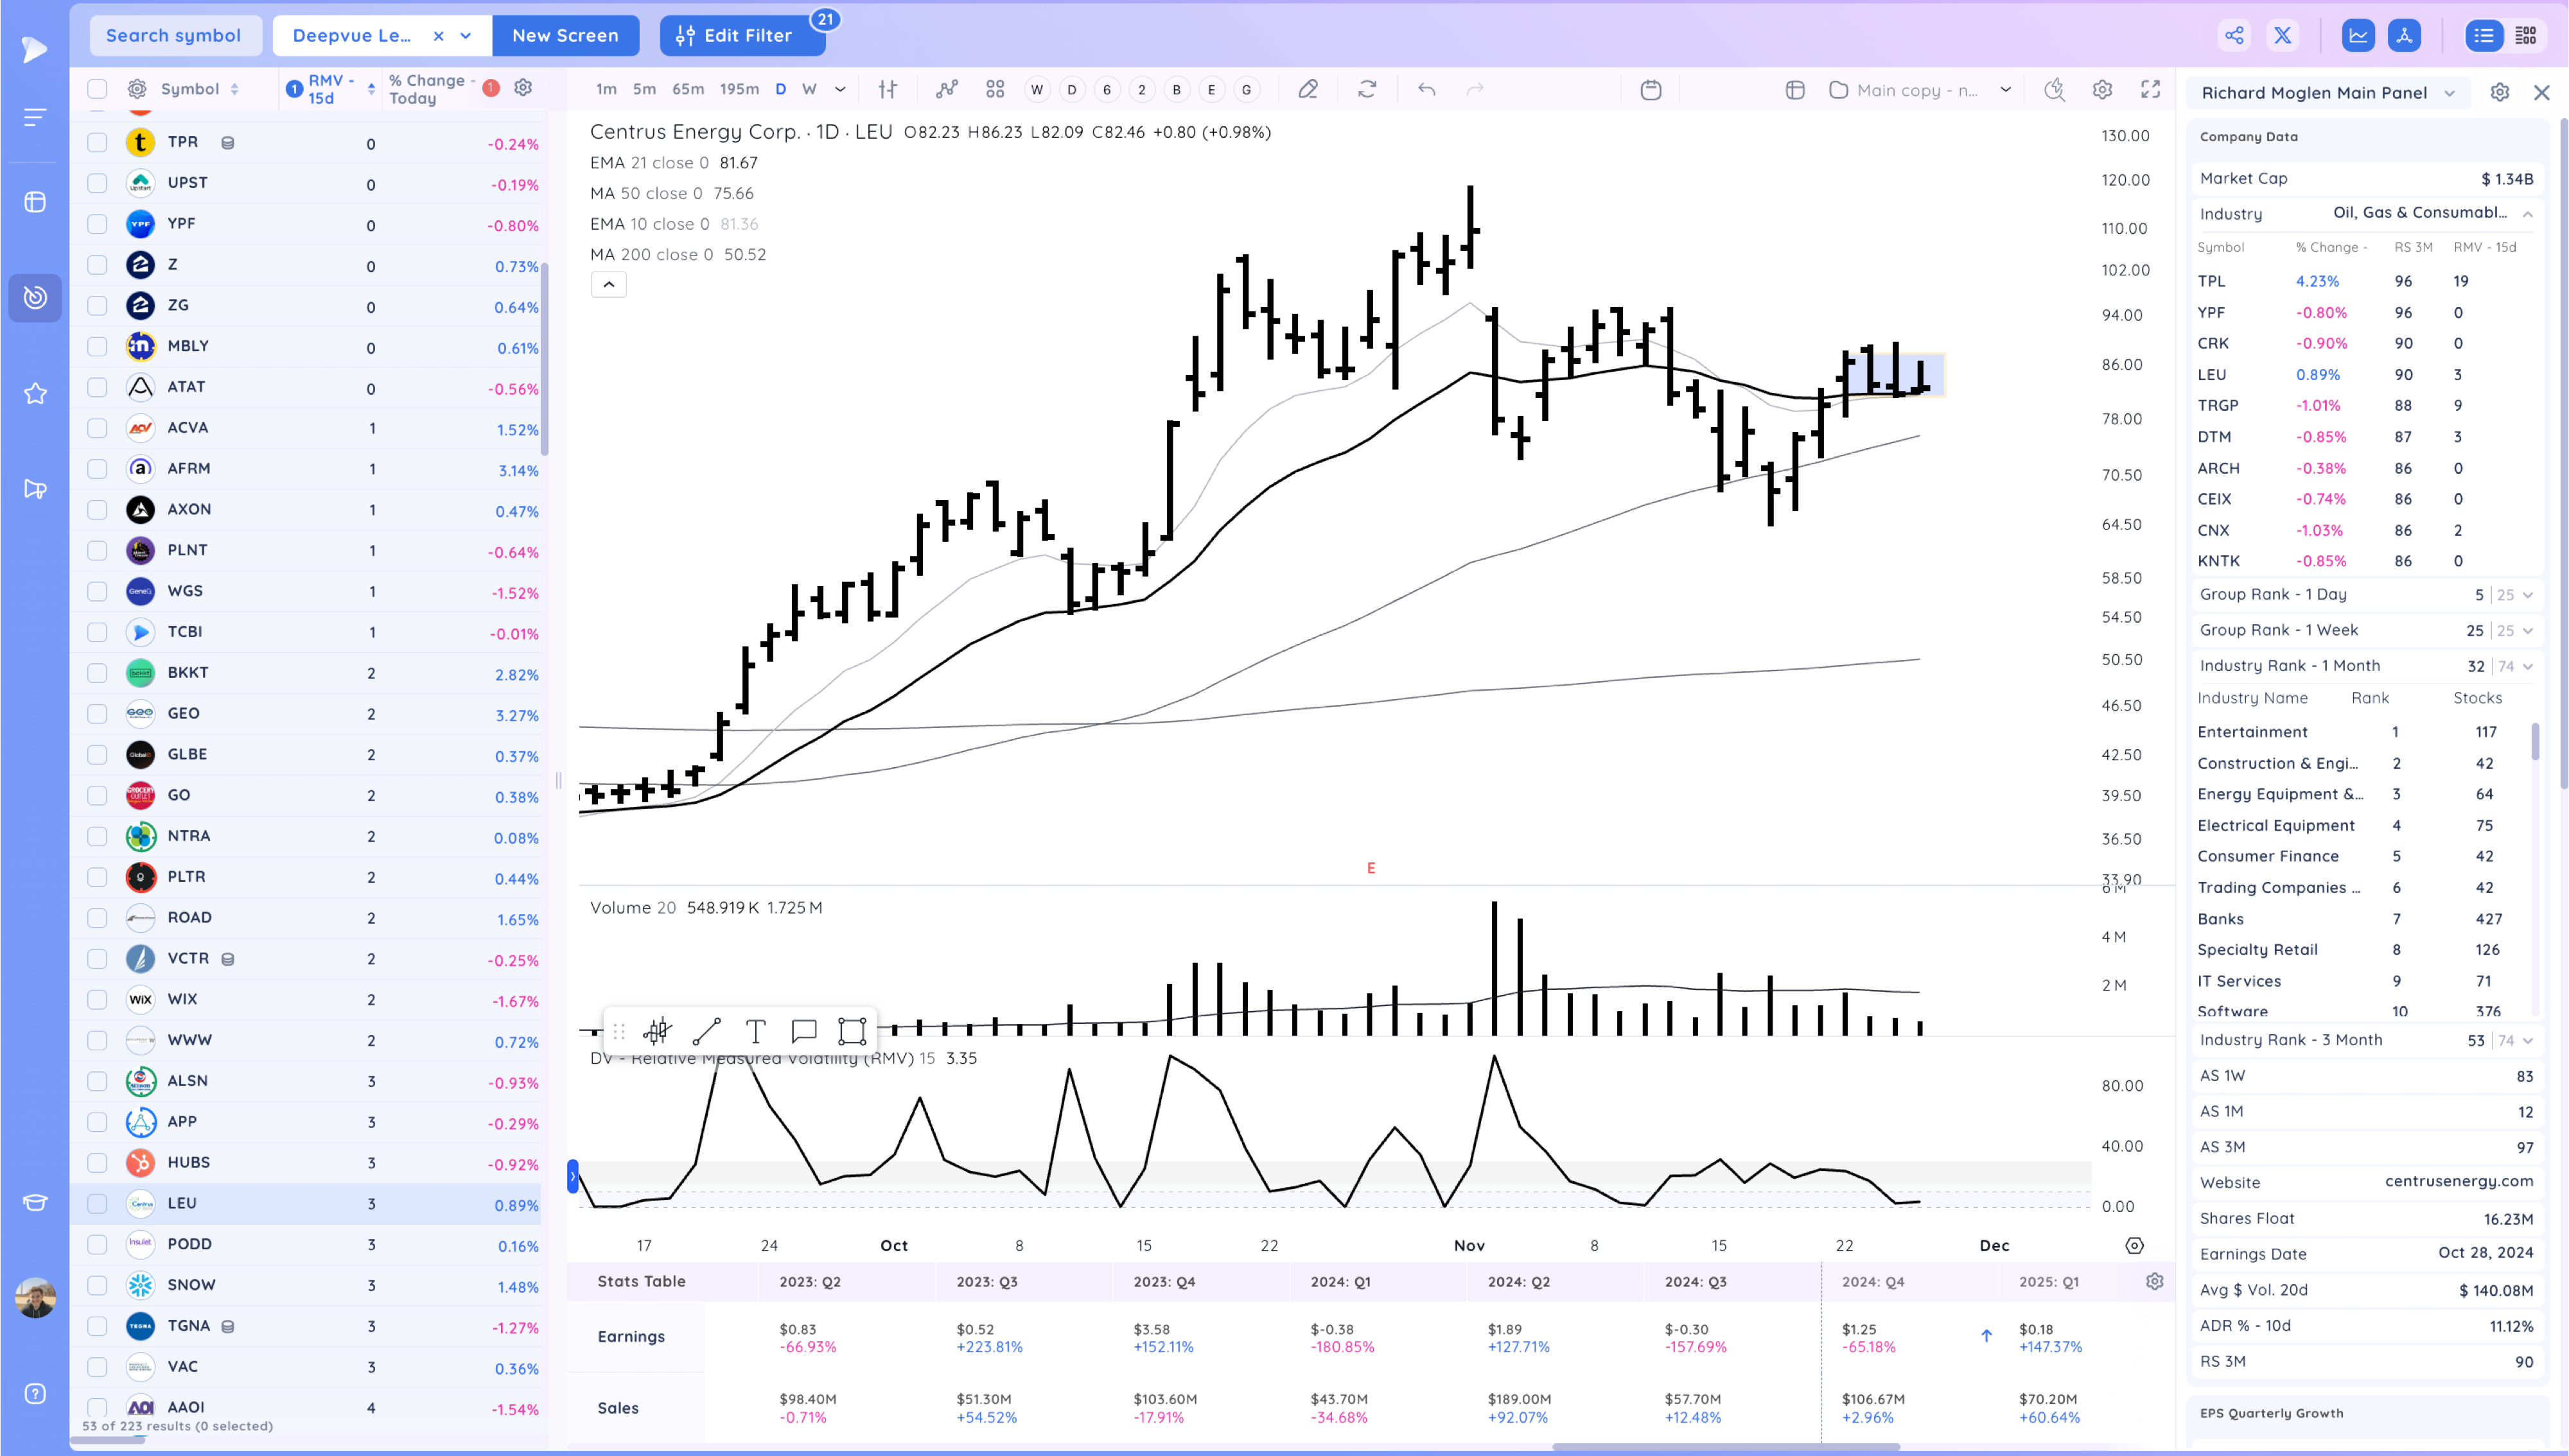Open the list layout view icon

[x=2484, y=36]
